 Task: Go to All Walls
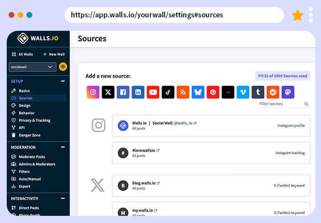tap(22, 54)
